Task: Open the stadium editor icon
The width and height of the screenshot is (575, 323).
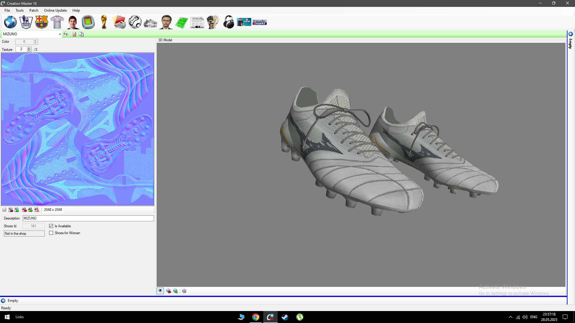Action: [x=88, y=22]
